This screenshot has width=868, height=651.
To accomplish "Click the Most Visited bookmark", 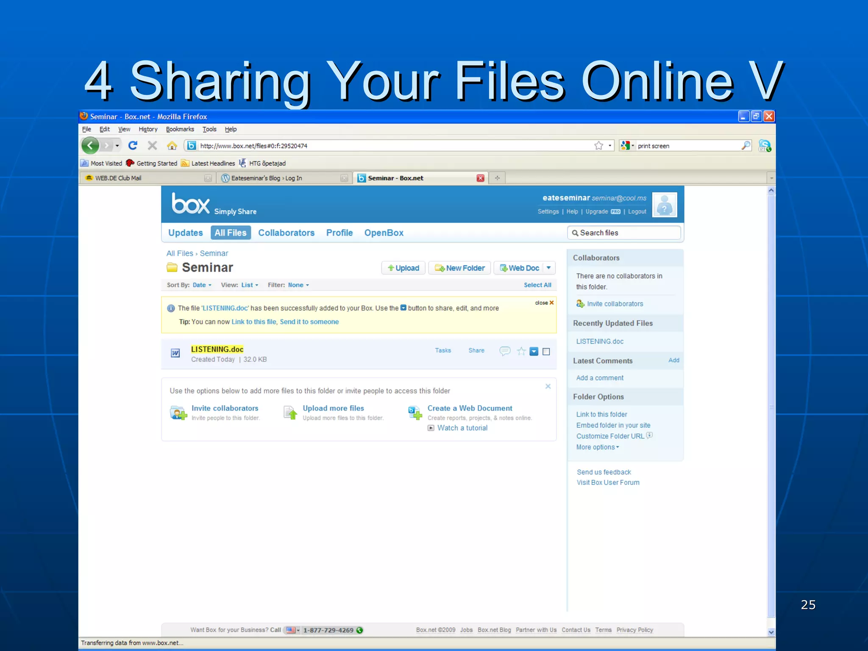I will tap(102, 163).
